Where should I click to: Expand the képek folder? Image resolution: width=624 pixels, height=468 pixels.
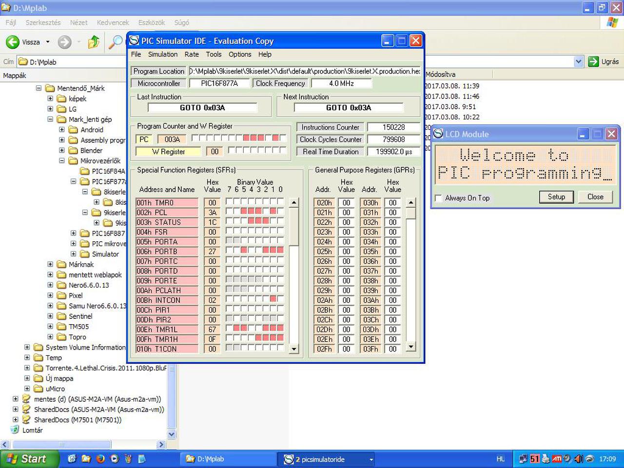pos(50,98)
